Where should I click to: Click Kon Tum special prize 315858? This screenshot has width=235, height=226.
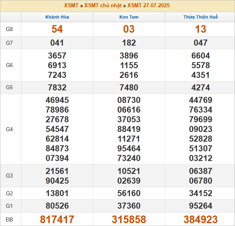pyautogui.click(x=129, y=220)
